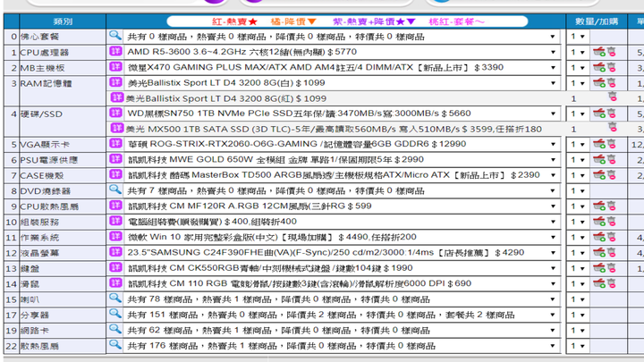Screen dimensions: 644x362
Task: Open details icon for CPU處理器 row
Action: 115,51
